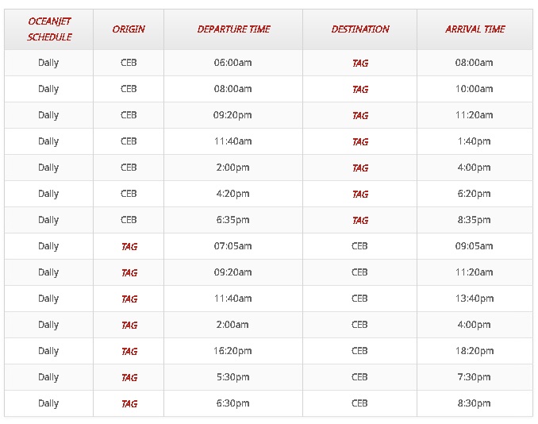This screenshot has width=538, height=424.
Task: Click the ARRIVAL TIME column header
Action: pyautogui.click(x=475, y=29)
